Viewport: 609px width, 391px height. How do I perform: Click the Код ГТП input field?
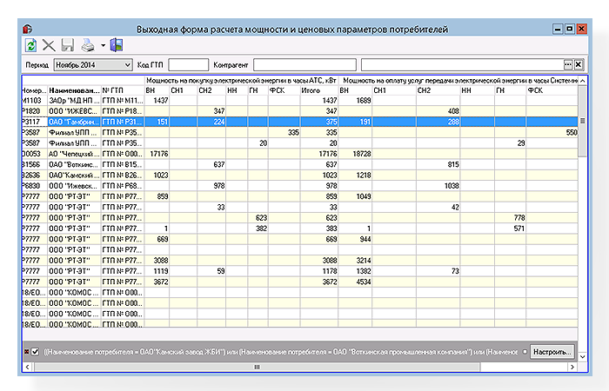pos(189,65)
